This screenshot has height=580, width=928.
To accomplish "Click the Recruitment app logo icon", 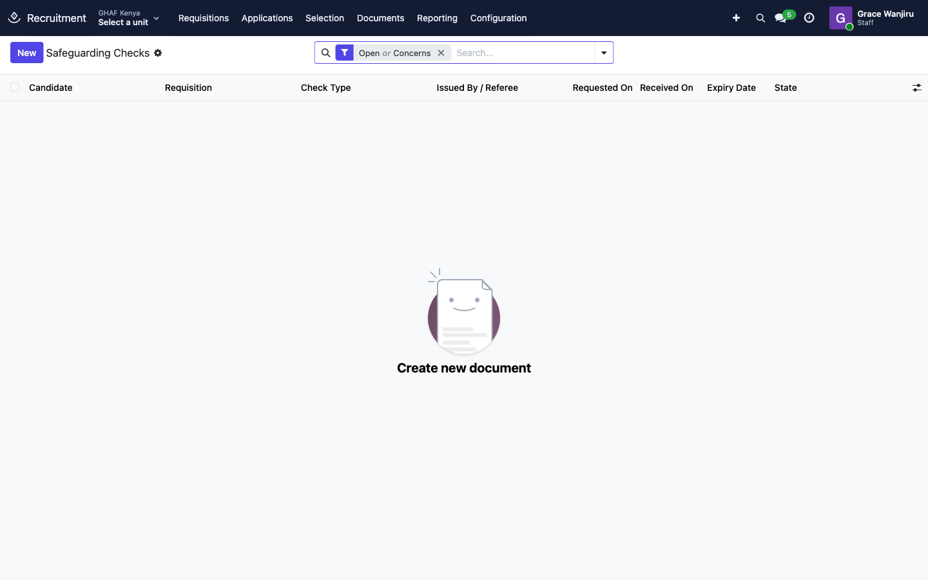I will pyautogui.click(x=14, y=17).
